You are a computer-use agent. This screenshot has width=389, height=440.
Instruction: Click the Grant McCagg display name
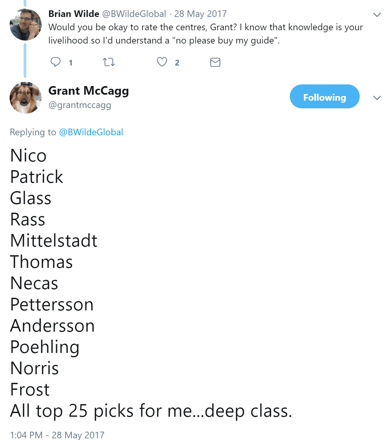89,91
